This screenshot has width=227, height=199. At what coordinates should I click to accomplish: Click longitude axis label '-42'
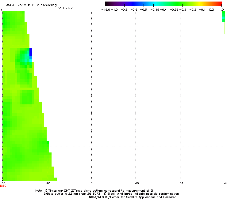coord(47,183)
